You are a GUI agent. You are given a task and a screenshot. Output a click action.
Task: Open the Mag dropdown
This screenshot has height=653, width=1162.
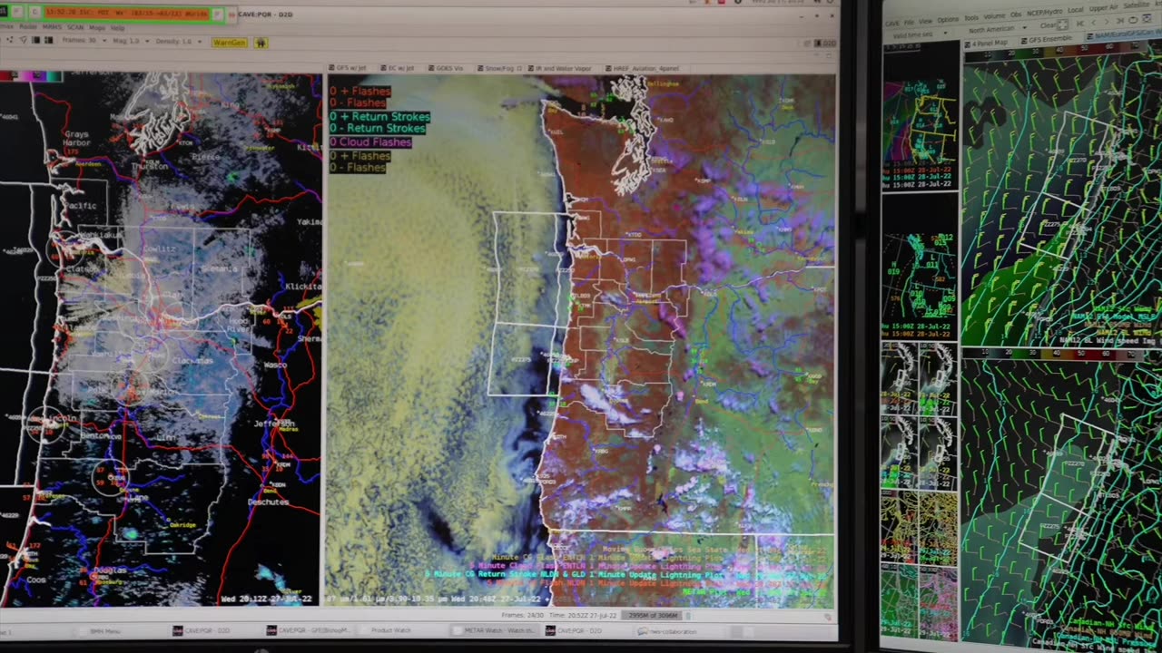131,41
